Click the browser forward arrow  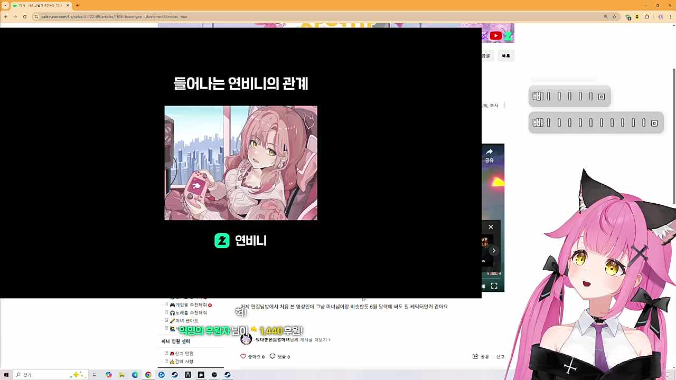tap(15, 17)
